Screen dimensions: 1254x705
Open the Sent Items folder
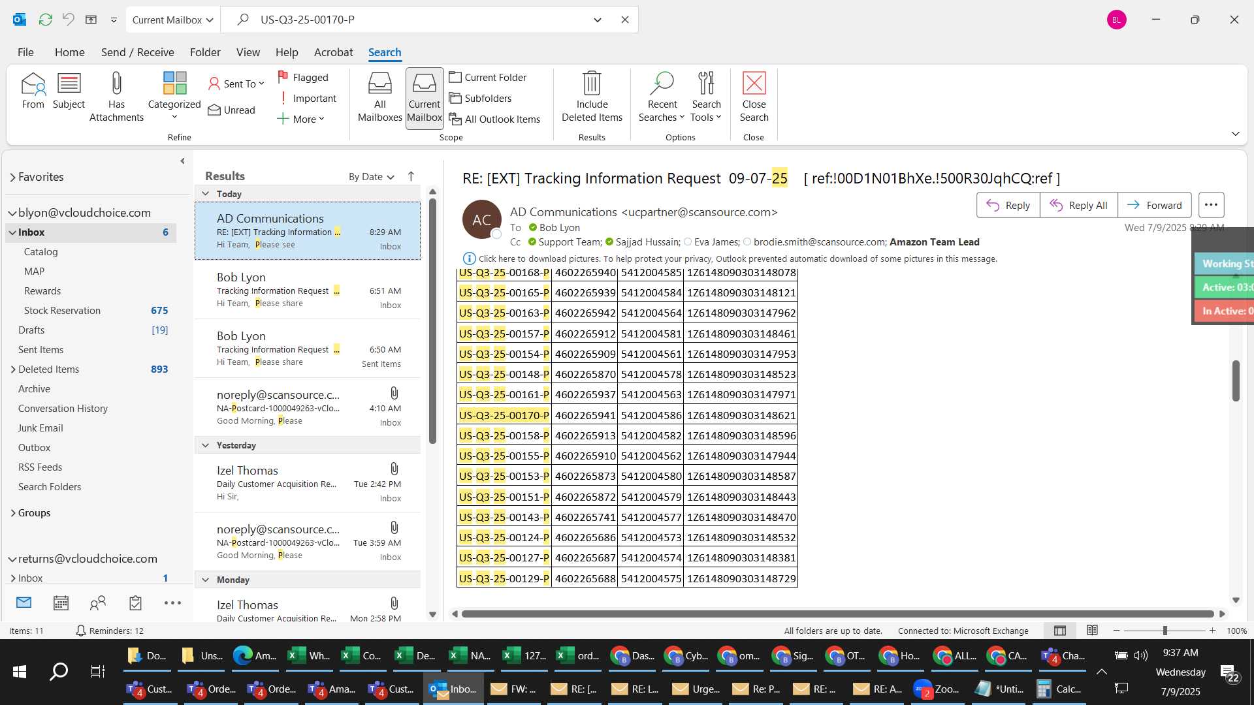tap(40, 350)
